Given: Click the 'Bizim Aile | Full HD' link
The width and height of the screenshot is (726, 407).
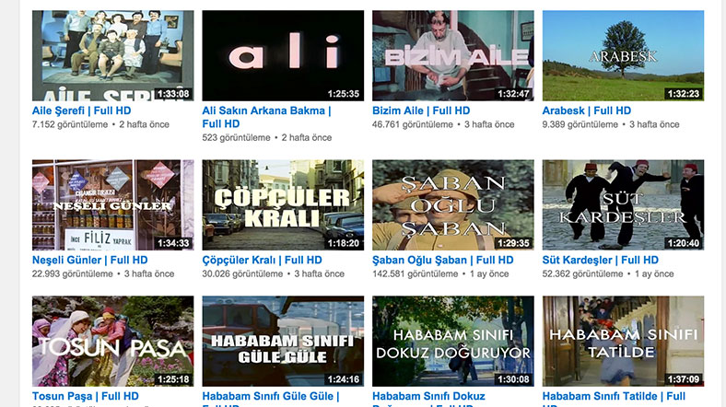Looking at the screenshot, I should (x=421, y=110).
